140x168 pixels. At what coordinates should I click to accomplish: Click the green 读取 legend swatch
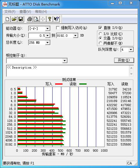point(83,84)
